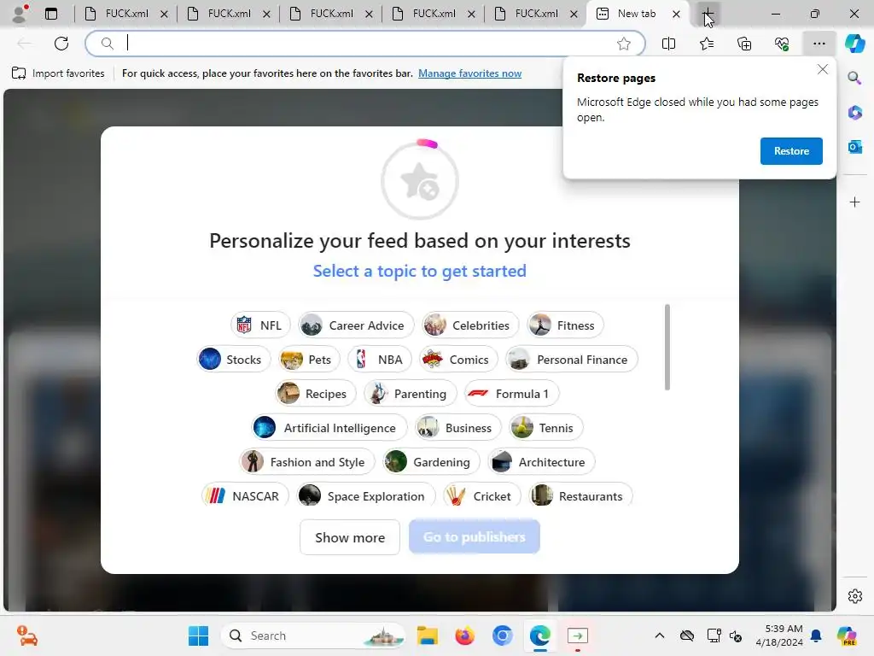Focus the address bar input
Image resolution: width=874 pixels, height=656 pixels.
click(365, 44)
